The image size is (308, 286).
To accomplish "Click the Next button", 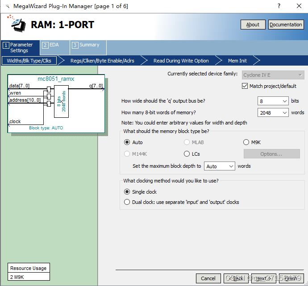I will tap(264, 278).
